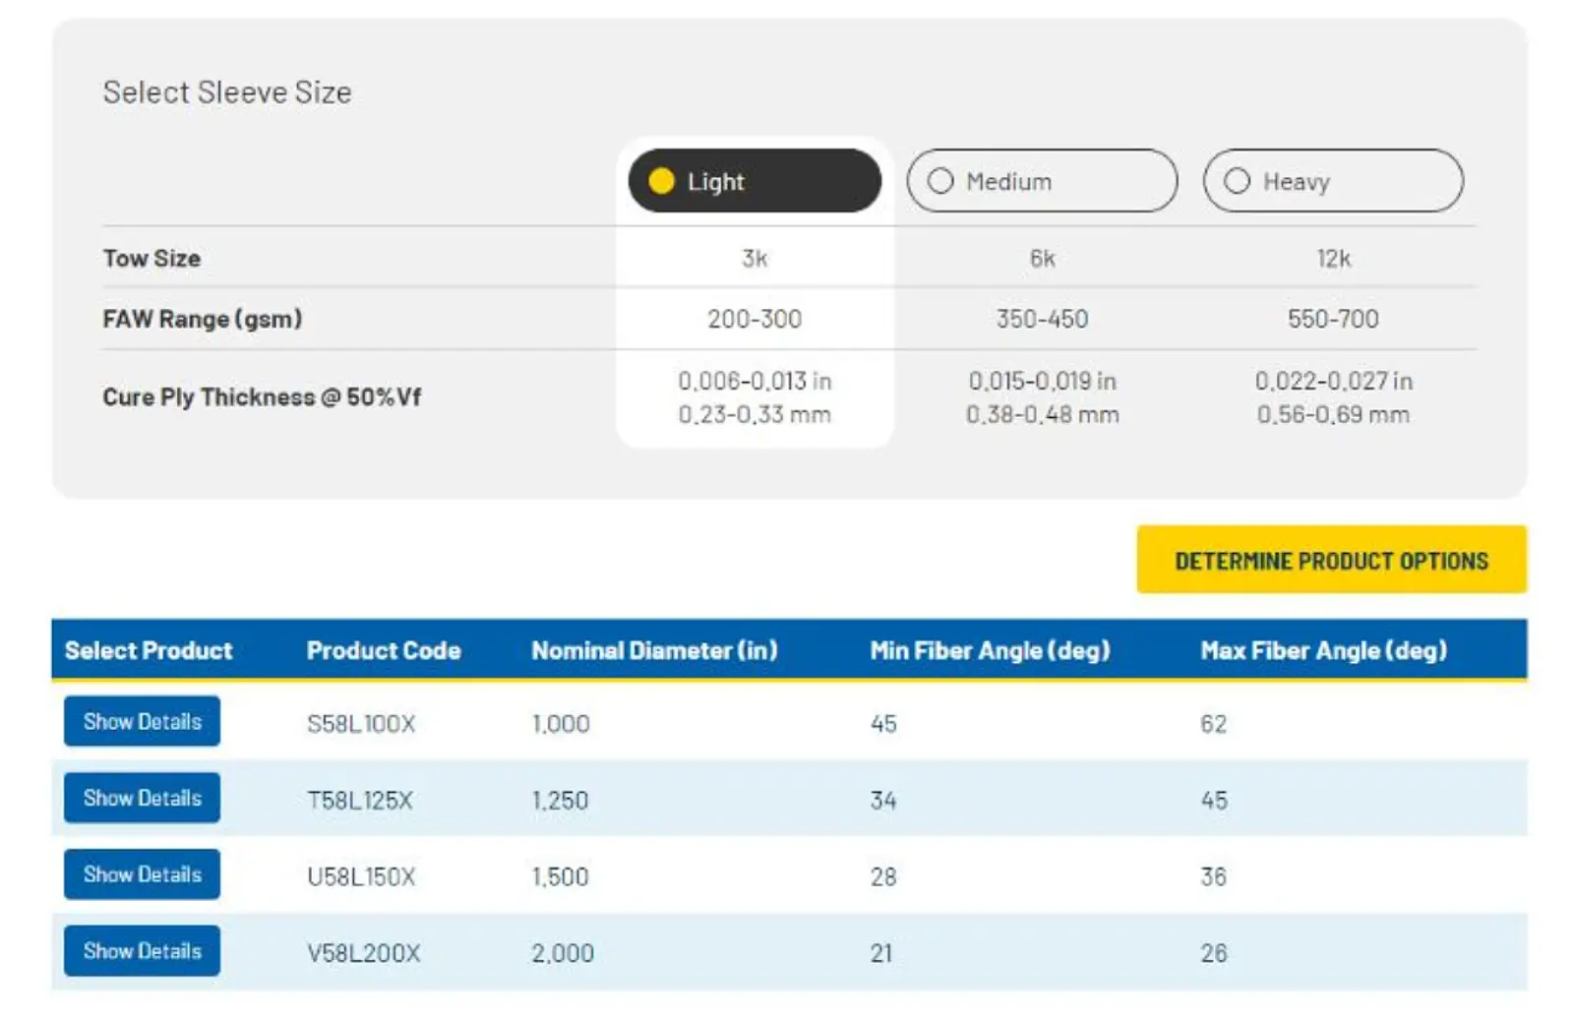Screen dimensions: 1574x1023
Task: Click the product code S58L100X
Action: click(361, 724)
